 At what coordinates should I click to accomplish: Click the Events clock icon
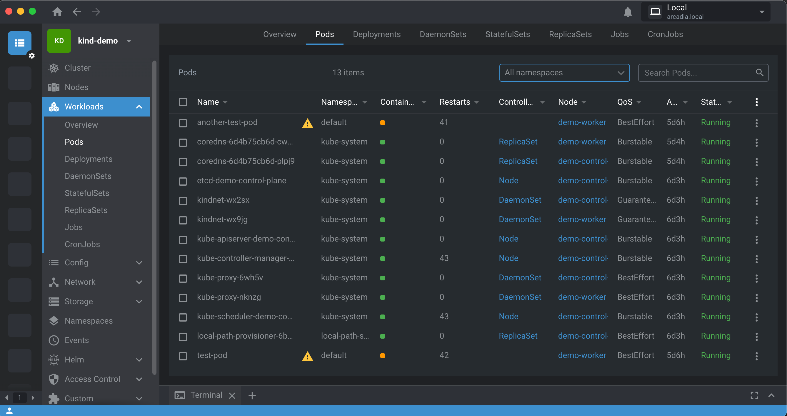pyautogui.click(x=54, y=340)
